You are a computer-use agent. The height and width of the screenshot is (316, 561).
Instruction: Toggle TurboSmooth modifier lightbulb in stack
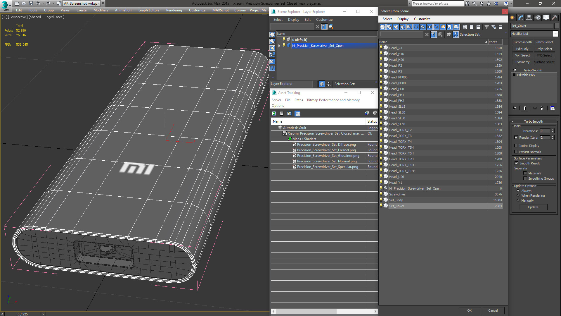515,70
